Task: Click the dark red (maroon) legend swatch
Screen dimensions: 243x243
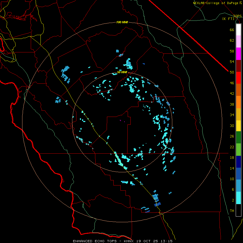Action: [238, 66]
